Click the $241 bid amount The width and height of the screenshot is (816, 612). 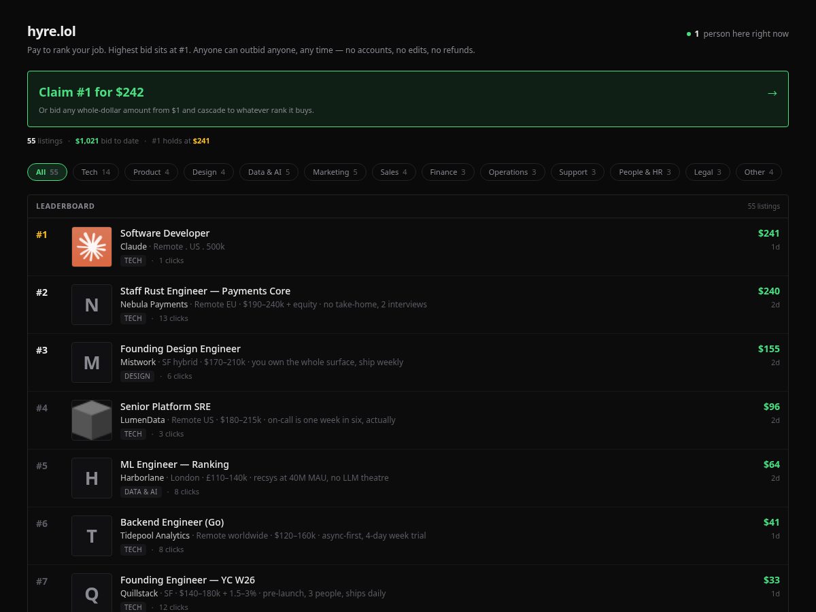tap(769, 233)
